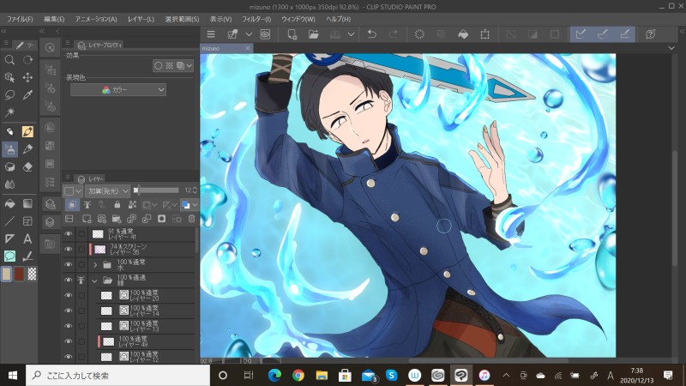Select the Text tool
Image resolution: width=686 pixels, height=386 pixels.
[x=27, y=238]
